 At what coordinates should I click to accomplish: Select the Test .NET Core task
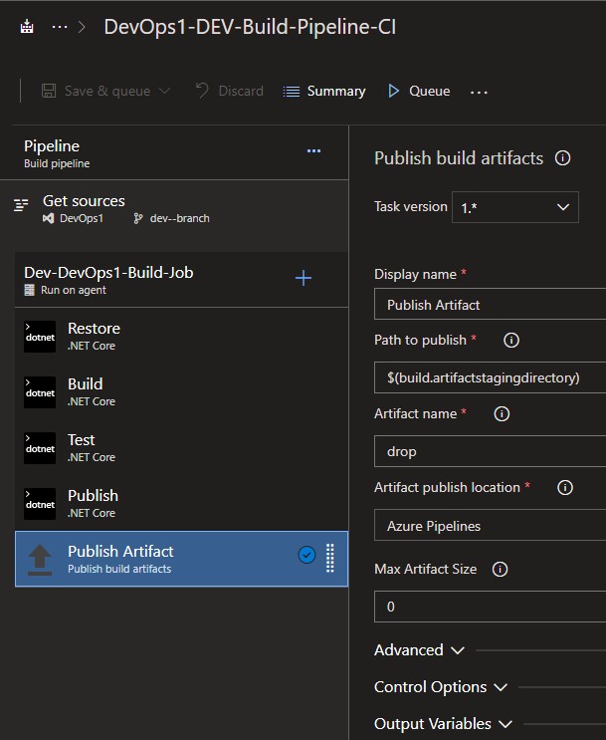click(x=181, y=447)
